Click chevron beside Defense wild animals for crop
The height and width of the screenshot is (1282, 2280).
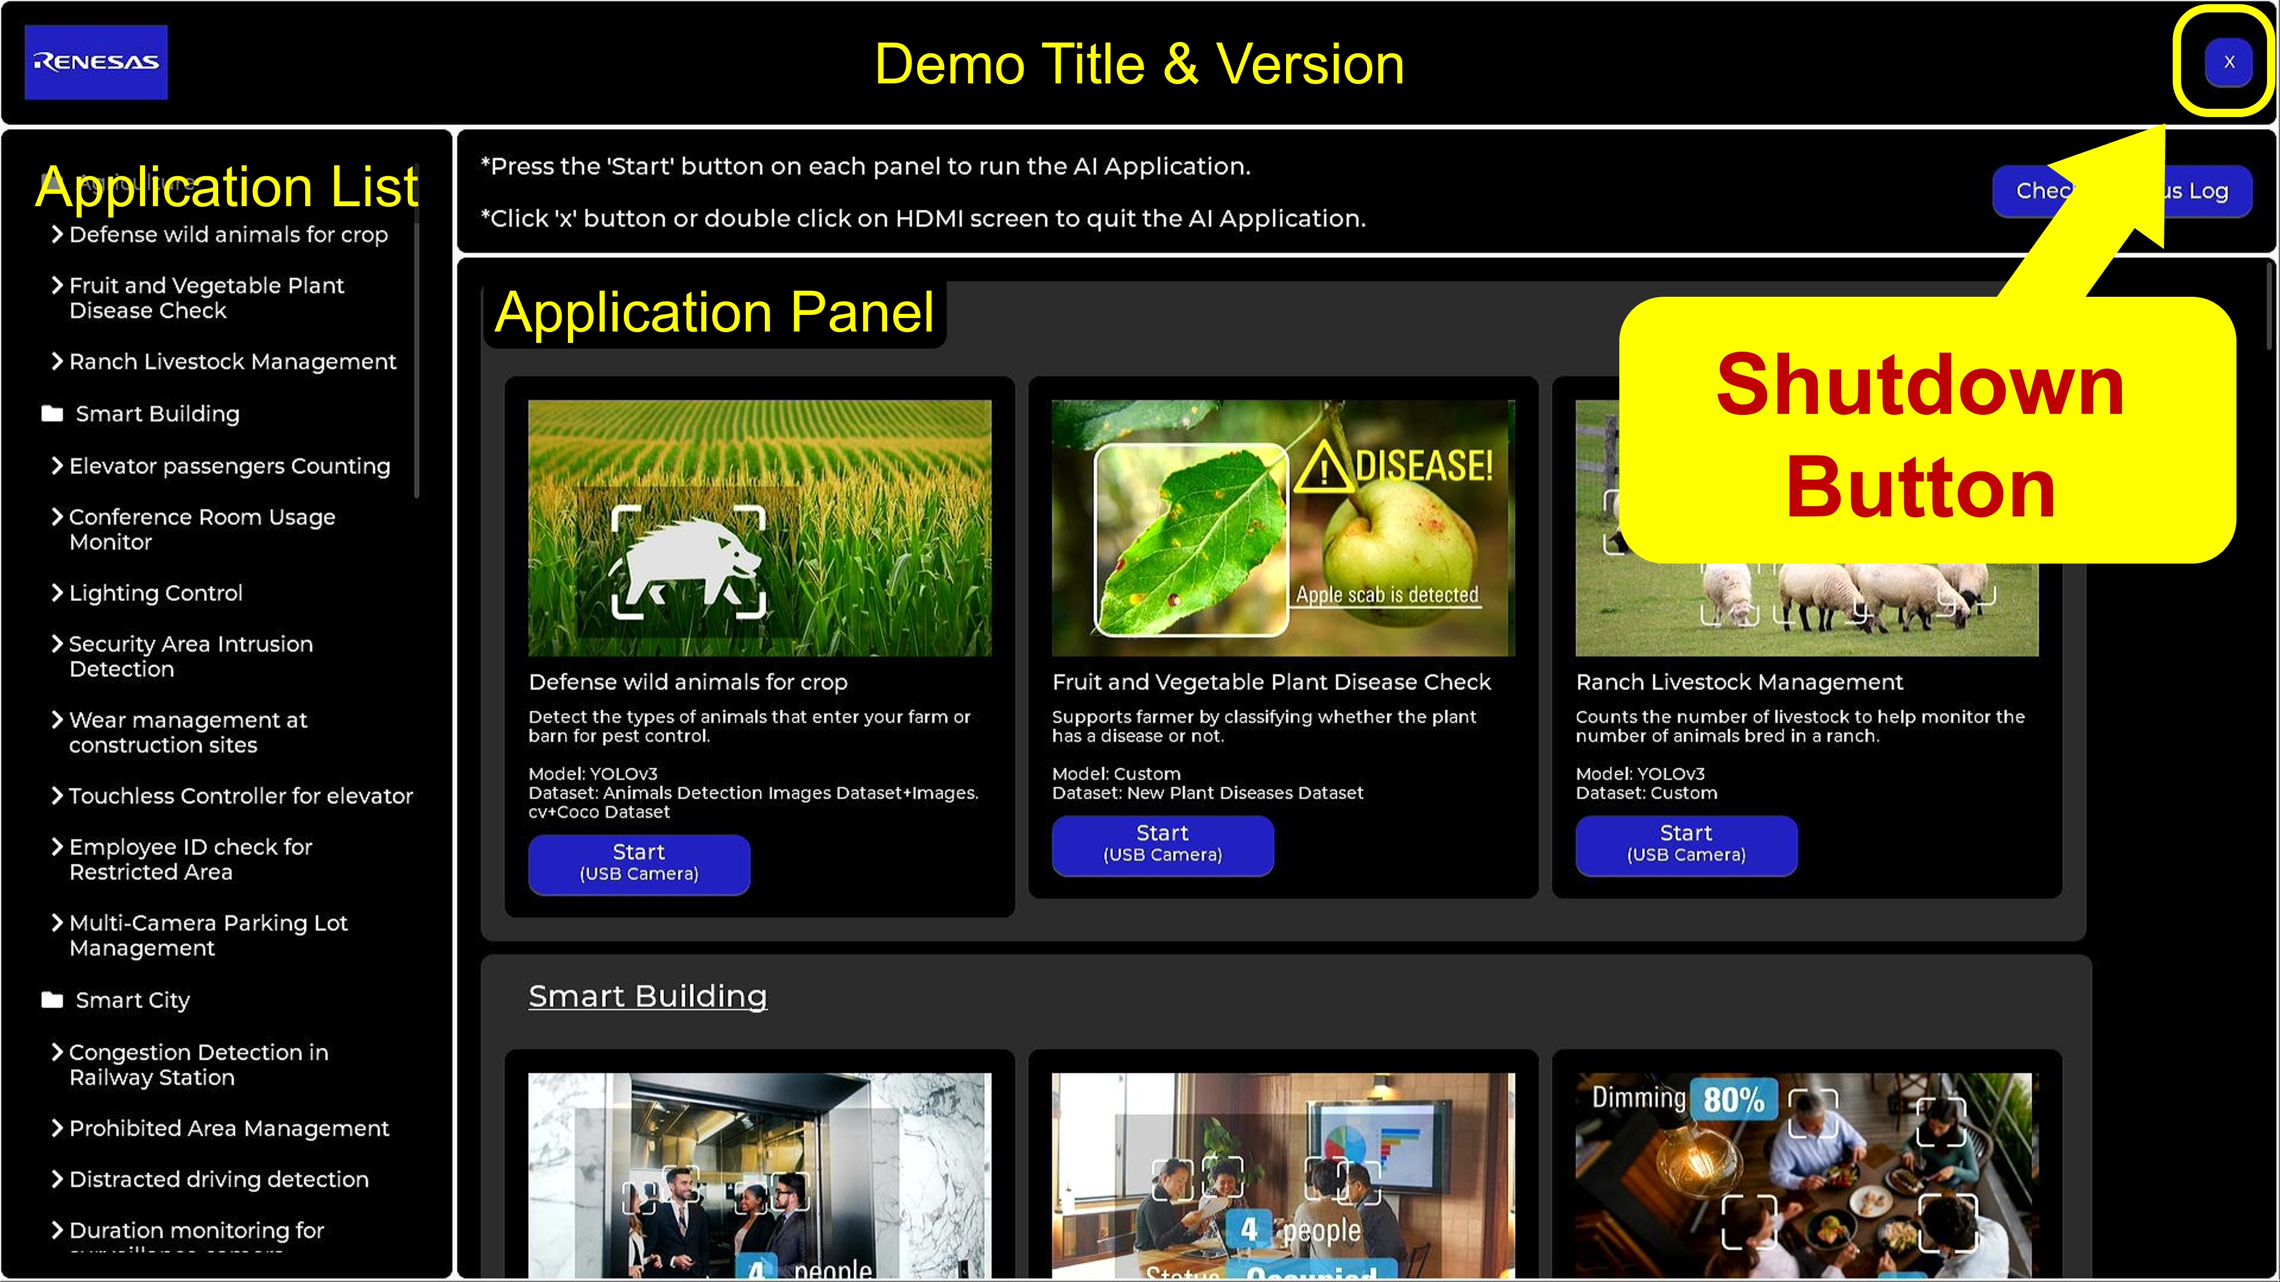[x=56, y=234]
